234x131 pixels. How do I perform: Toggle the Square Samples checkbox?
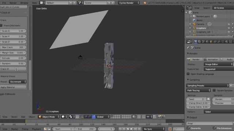214,90
